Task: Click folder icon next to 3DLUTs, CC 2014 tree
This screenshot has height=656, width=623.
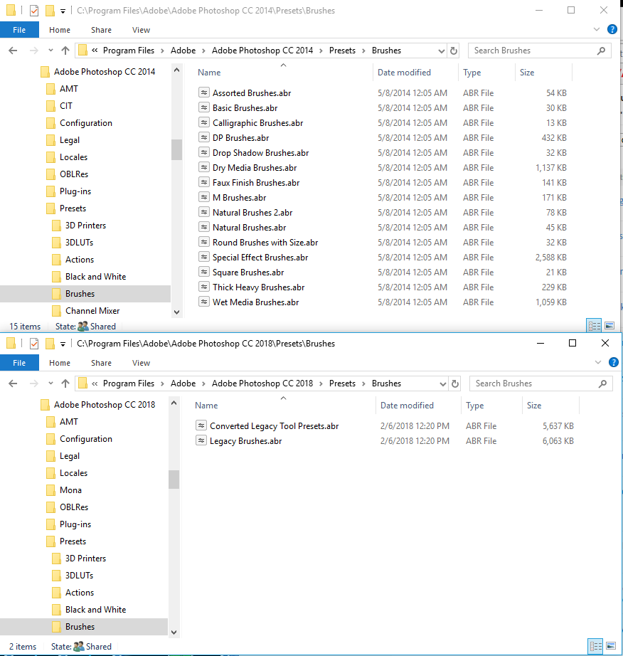Action: 56,242
